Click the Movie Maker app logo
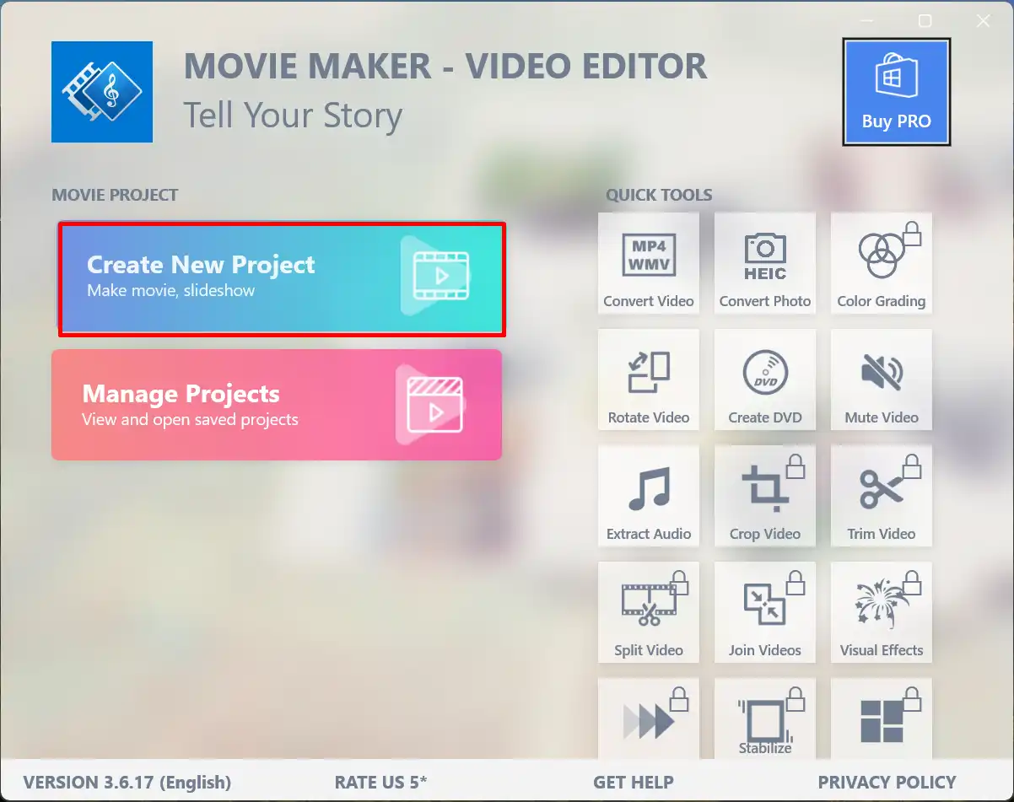This screenshot has width=1014, height=802. tap(102, 92)
